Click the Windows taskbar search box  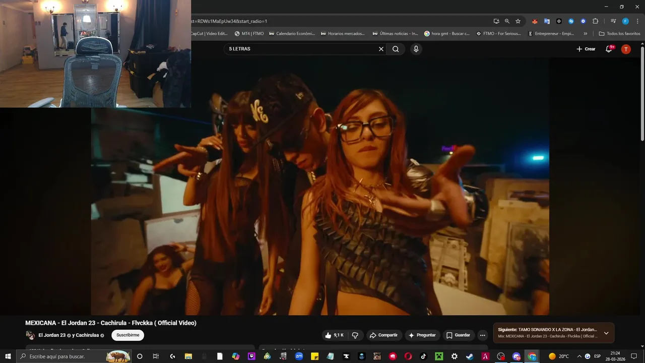(x=75, y=356)
